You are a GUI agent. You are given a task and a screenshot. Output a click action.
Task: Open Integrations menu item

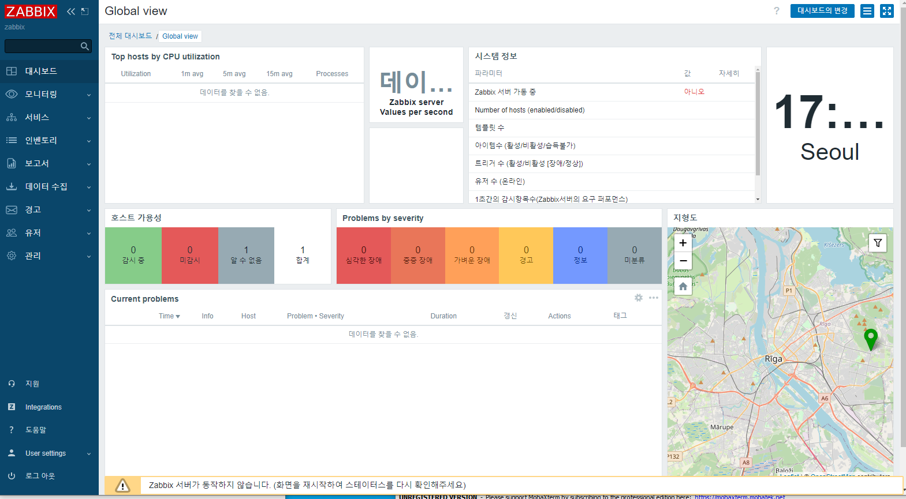[49, 407]
